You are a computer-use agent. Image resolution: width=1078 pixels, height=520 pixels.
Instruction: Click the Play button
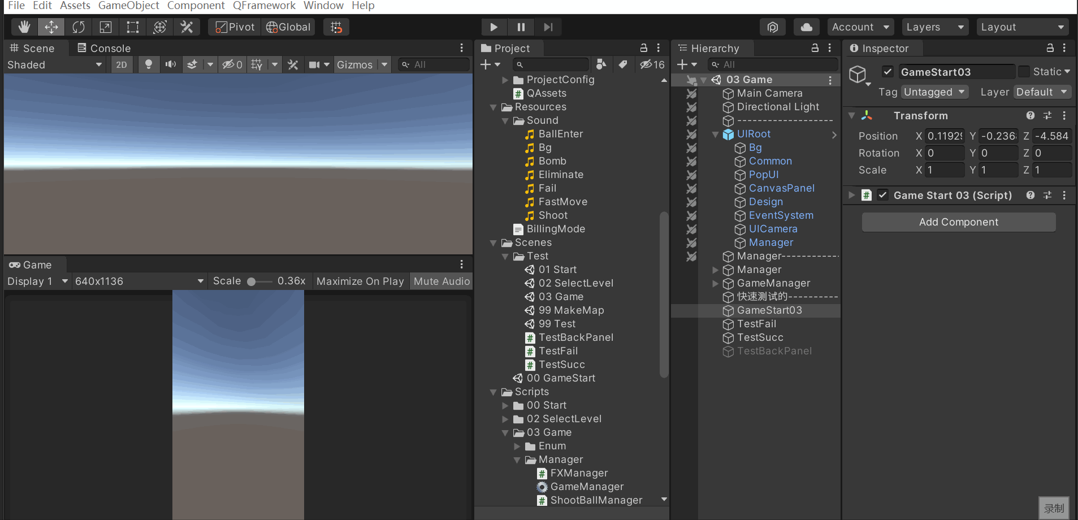(x=493, y=27)
